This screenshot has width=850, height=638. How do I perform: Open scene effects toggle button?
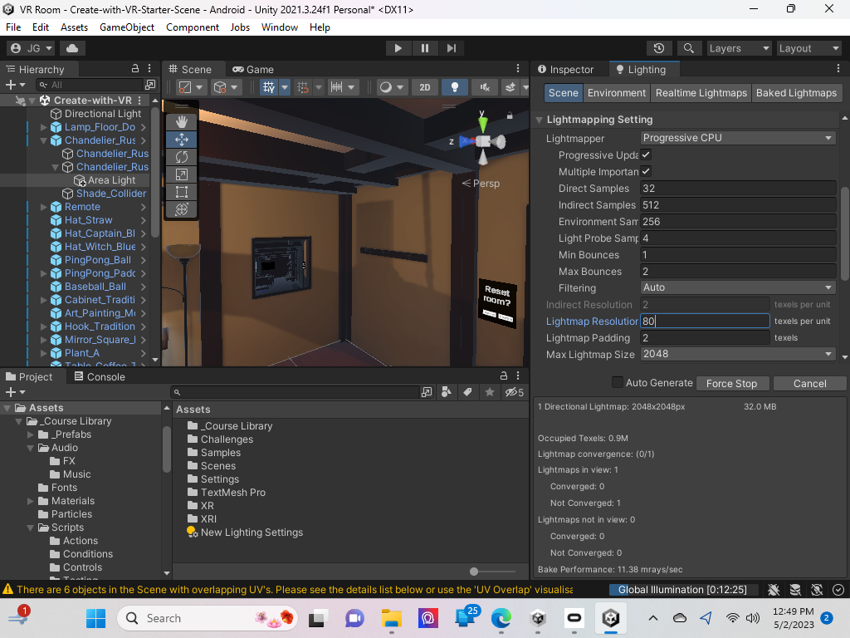[510, 87]
